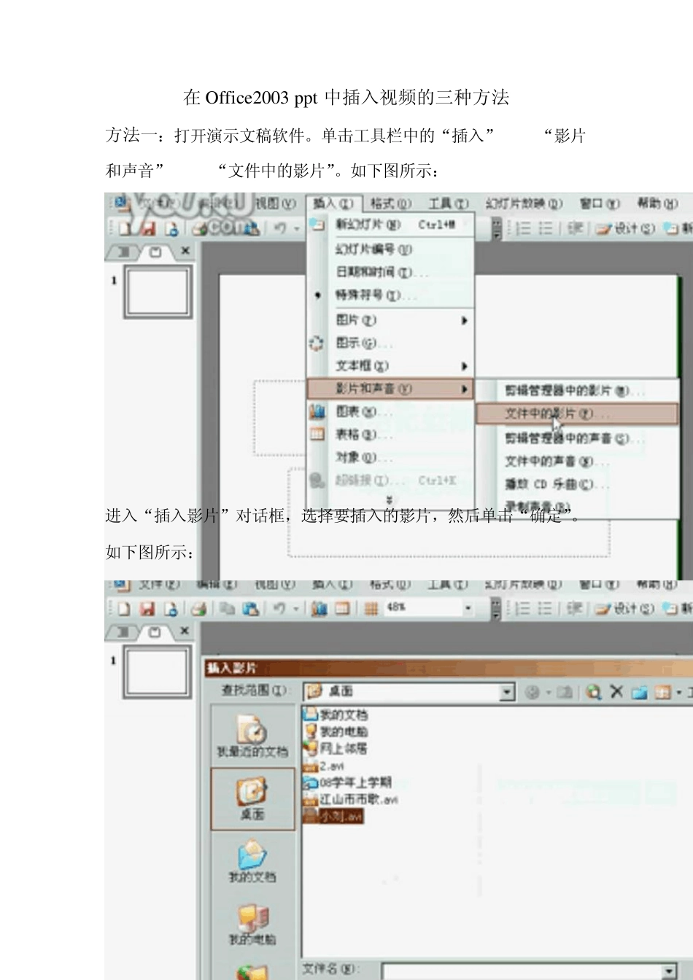Select slide 1 thumbnail in the lower screenshot
Image resolution: width=693 pixels, height=980 pixels.
point(158,672)
